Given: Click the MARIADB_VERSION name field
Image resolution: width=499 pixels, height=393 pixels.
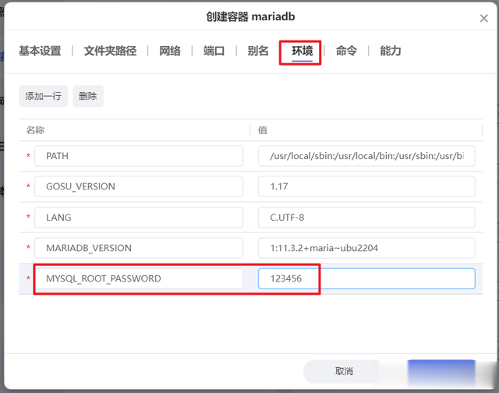Looking at the screenshot, I should 139,248.
